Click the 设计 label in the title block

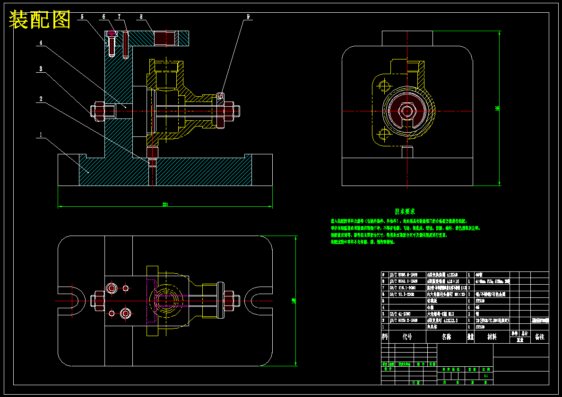(x=388, y=369)
